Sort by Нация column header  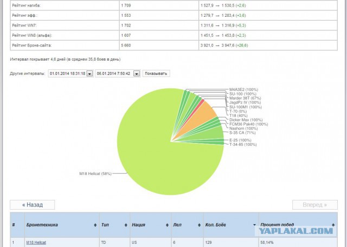click(151, 225)
